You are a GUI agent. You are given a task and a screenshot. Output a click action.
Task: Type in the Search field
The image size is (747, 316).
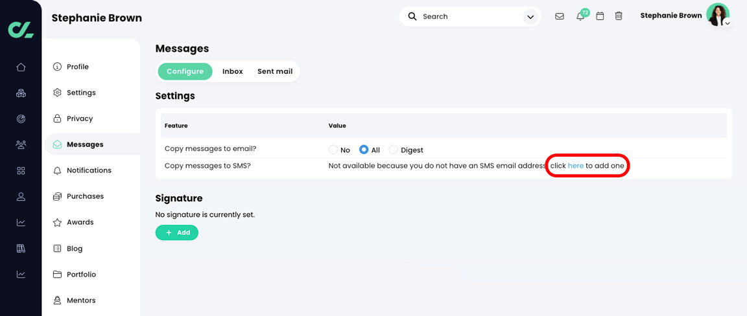(x=469, y=16)
